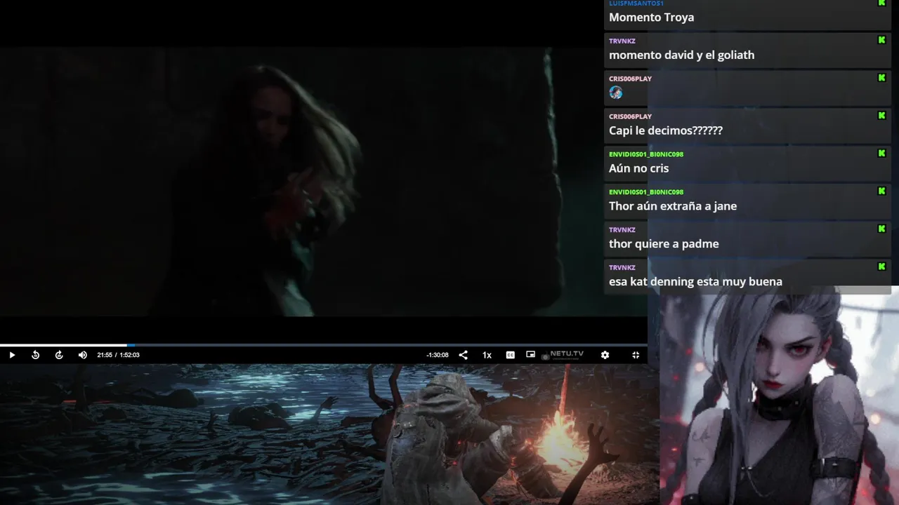This screenshot has height=505, width=899.
Task: Click username ENVIDIOSO1_BIONIC098 above "Aún no cris"
Action: point(646,154)
